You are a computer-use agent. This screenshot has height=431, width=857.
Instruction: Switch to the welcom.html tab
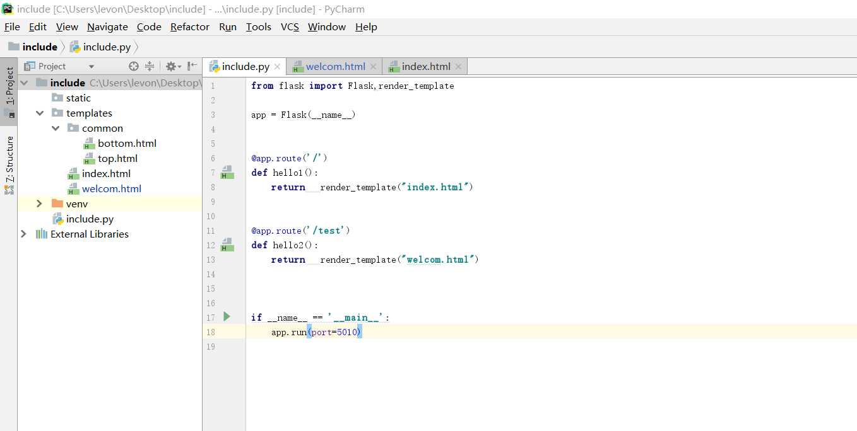335,66
